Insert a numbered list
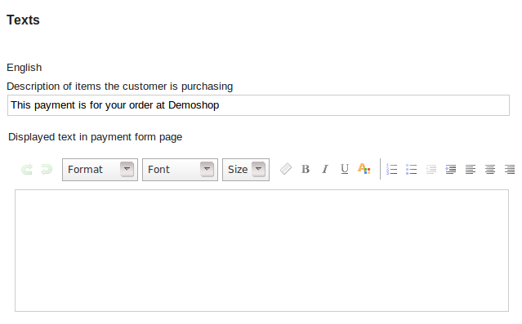Viewport: 522px width, 324px height. click(391, 169)
